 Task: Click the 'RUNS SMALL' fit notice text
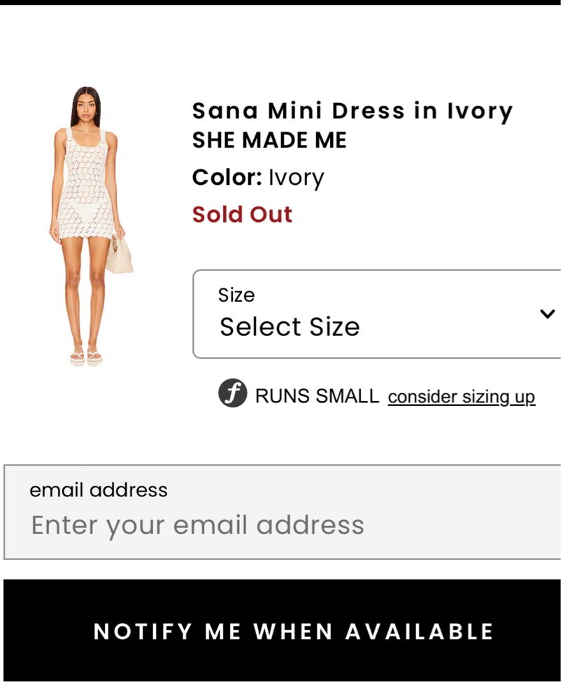pos(317,396)
